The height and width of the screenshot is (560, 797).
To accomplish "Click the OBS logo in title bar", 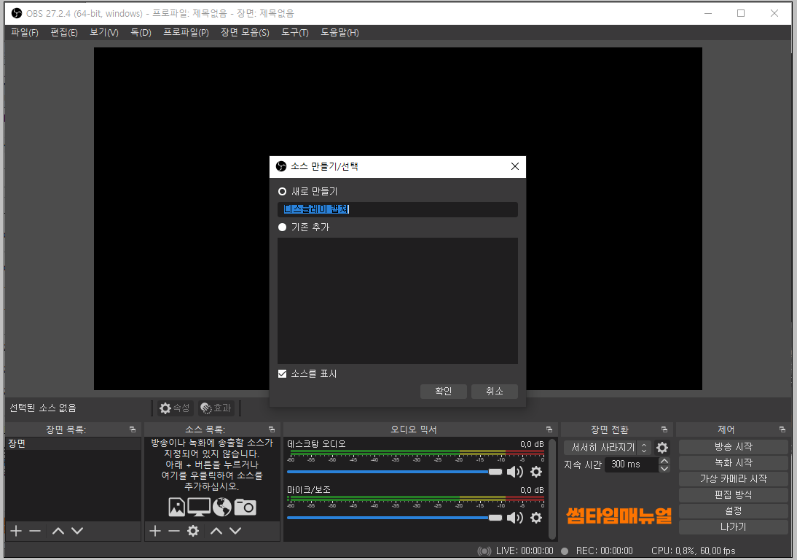I will tap(17, 13).
